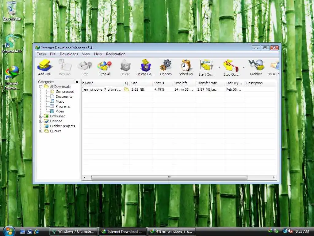
Task: Open the File menu
Action: (53, 54)
